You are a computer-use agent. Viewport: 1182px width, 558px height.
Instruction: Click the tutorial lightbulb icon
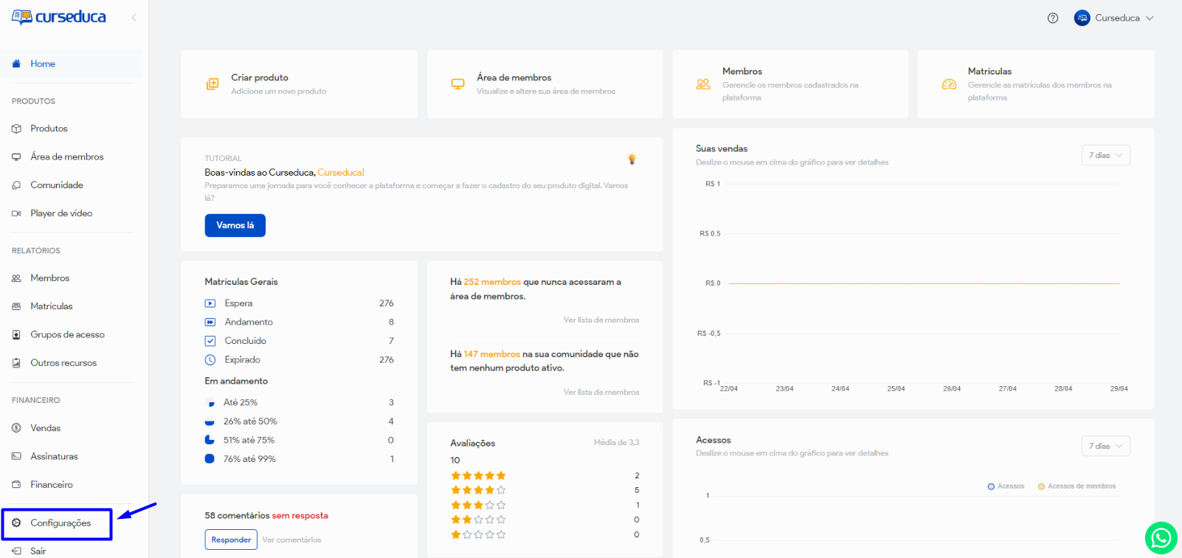tap(632, 159)
